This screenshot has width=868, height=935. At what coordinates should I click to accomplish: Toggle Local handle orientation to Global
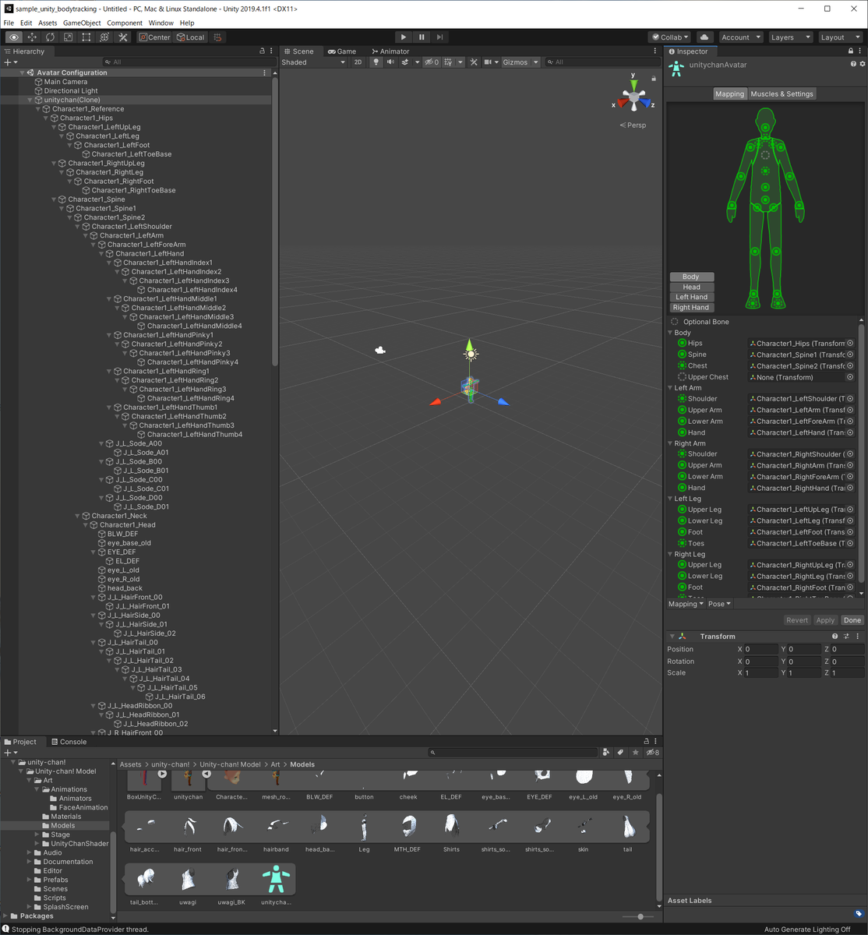pos(190,37)
